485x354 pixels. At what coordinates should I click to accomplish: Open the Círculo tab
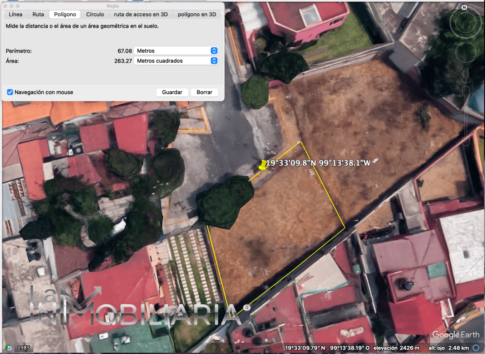point(95,14)
